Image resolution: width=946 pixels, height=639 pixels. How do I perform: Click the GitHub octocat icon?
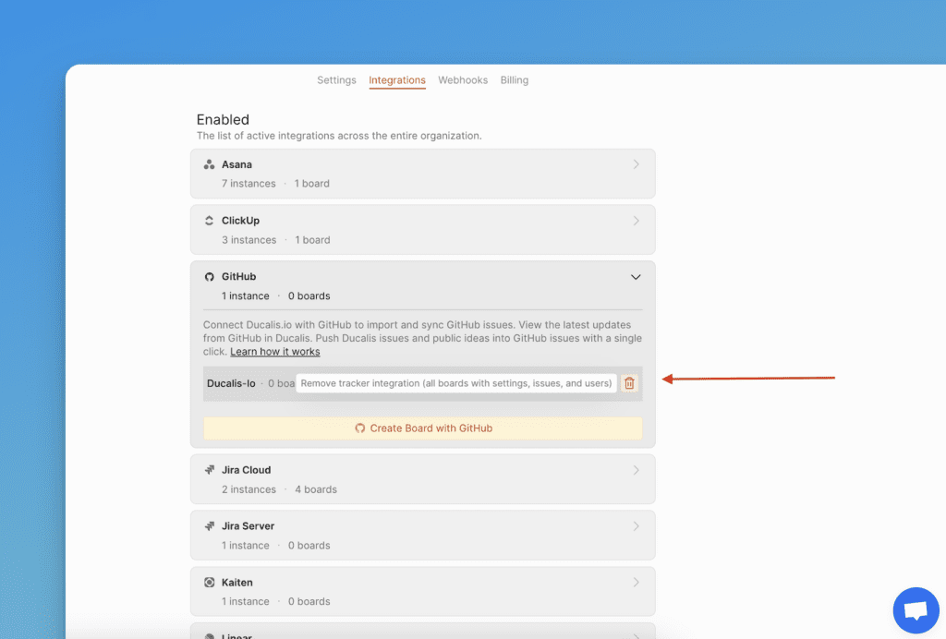210,277
